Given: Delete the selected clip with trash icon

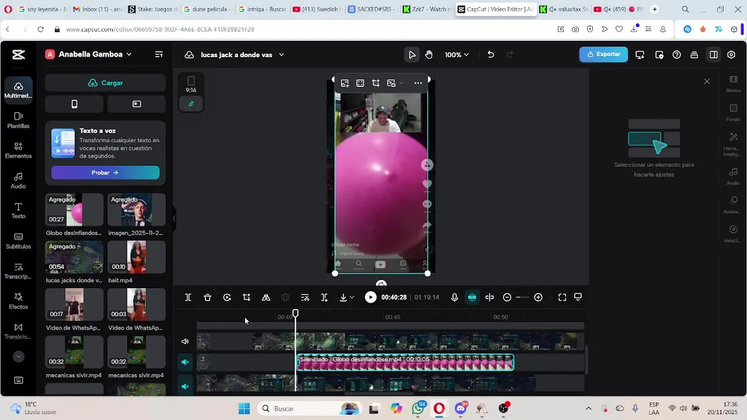Looking at the screenshot, I should pos(207,297).
